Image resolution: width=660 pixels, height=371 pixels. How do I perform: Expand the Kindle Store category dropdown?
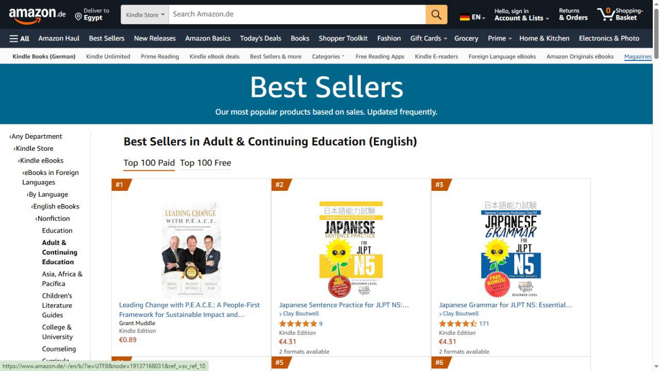pyautogui.click(x=144, y=14)
